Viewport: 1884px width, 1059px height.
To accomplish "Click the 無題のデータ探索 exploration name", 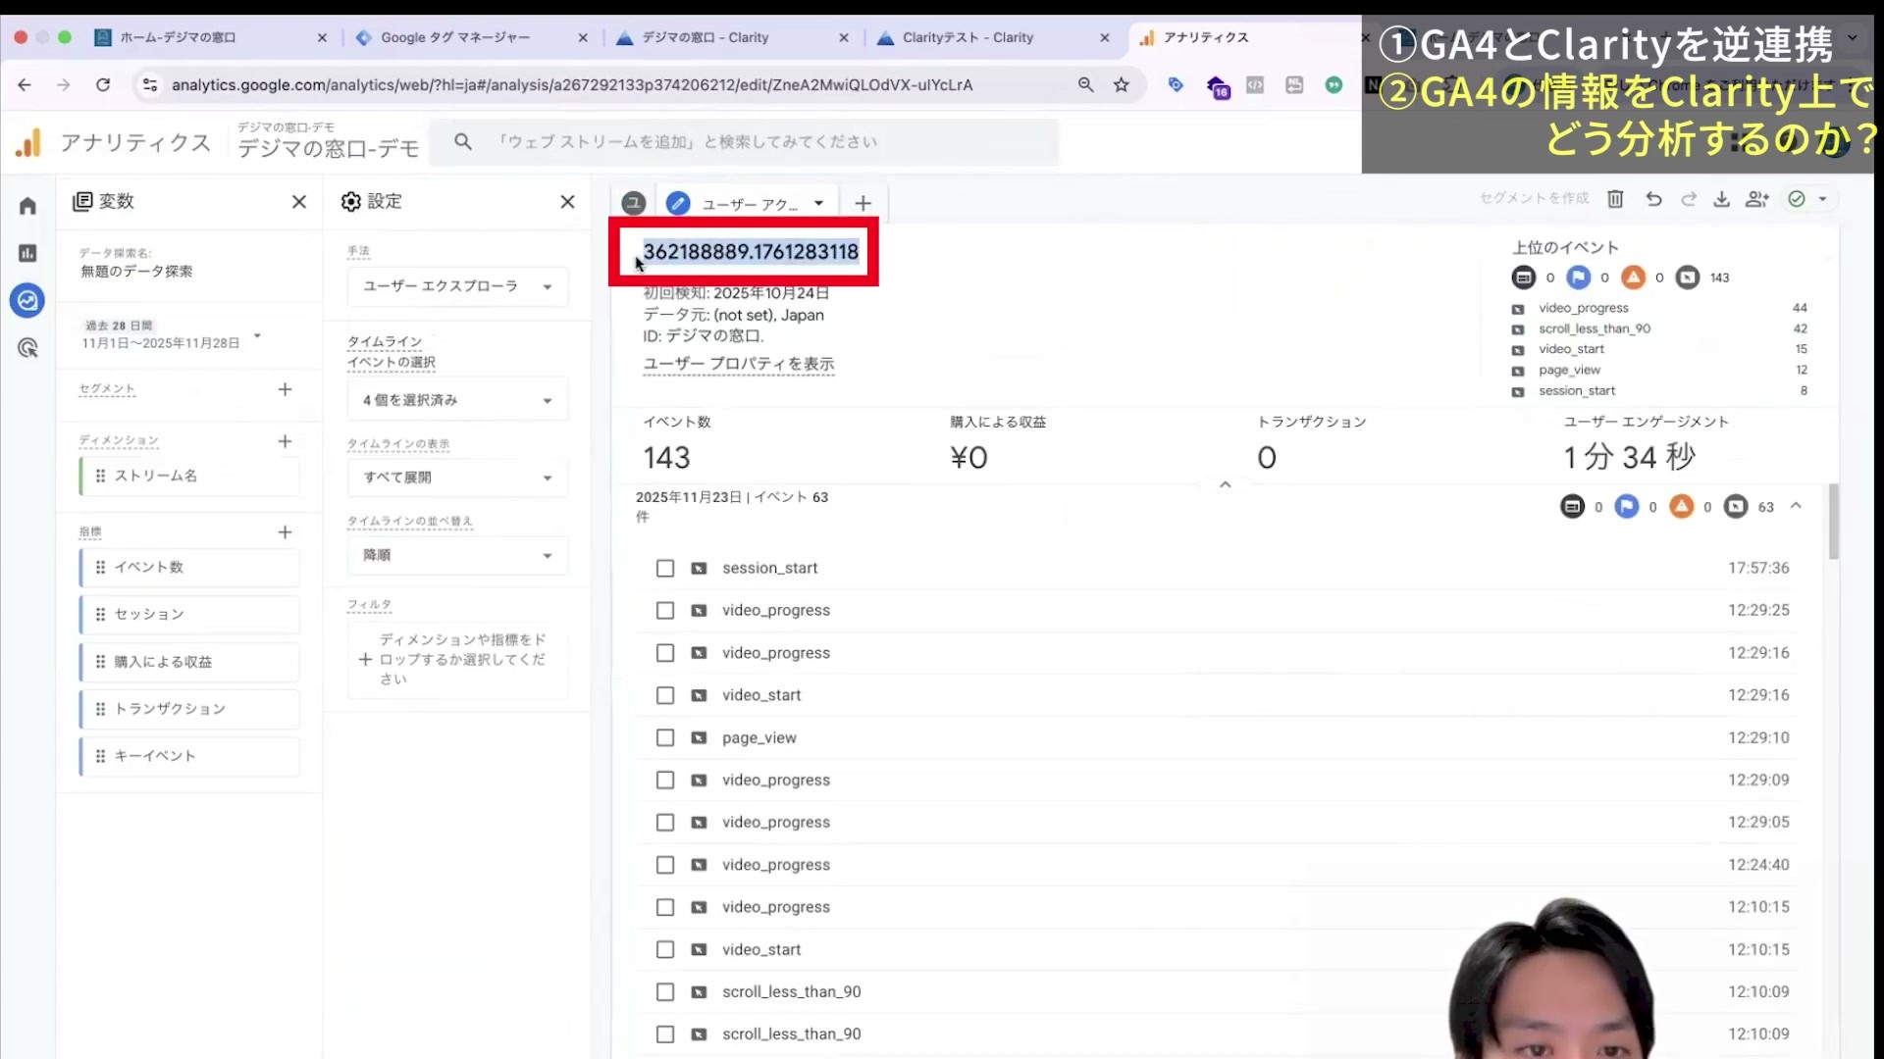I will click(136, 272).
